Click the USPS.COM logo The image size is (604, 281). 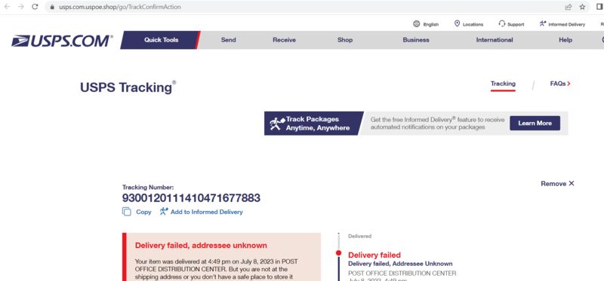(x=62, y=41)
